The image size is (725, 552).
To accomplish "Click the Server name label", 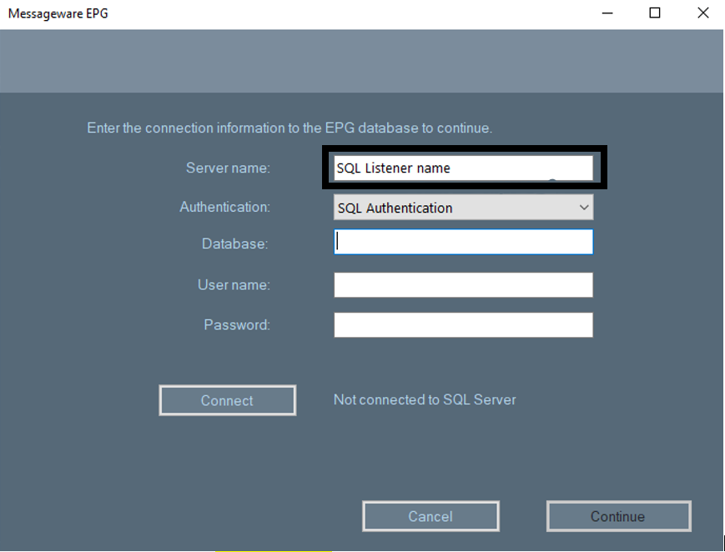I will point(227,168).
